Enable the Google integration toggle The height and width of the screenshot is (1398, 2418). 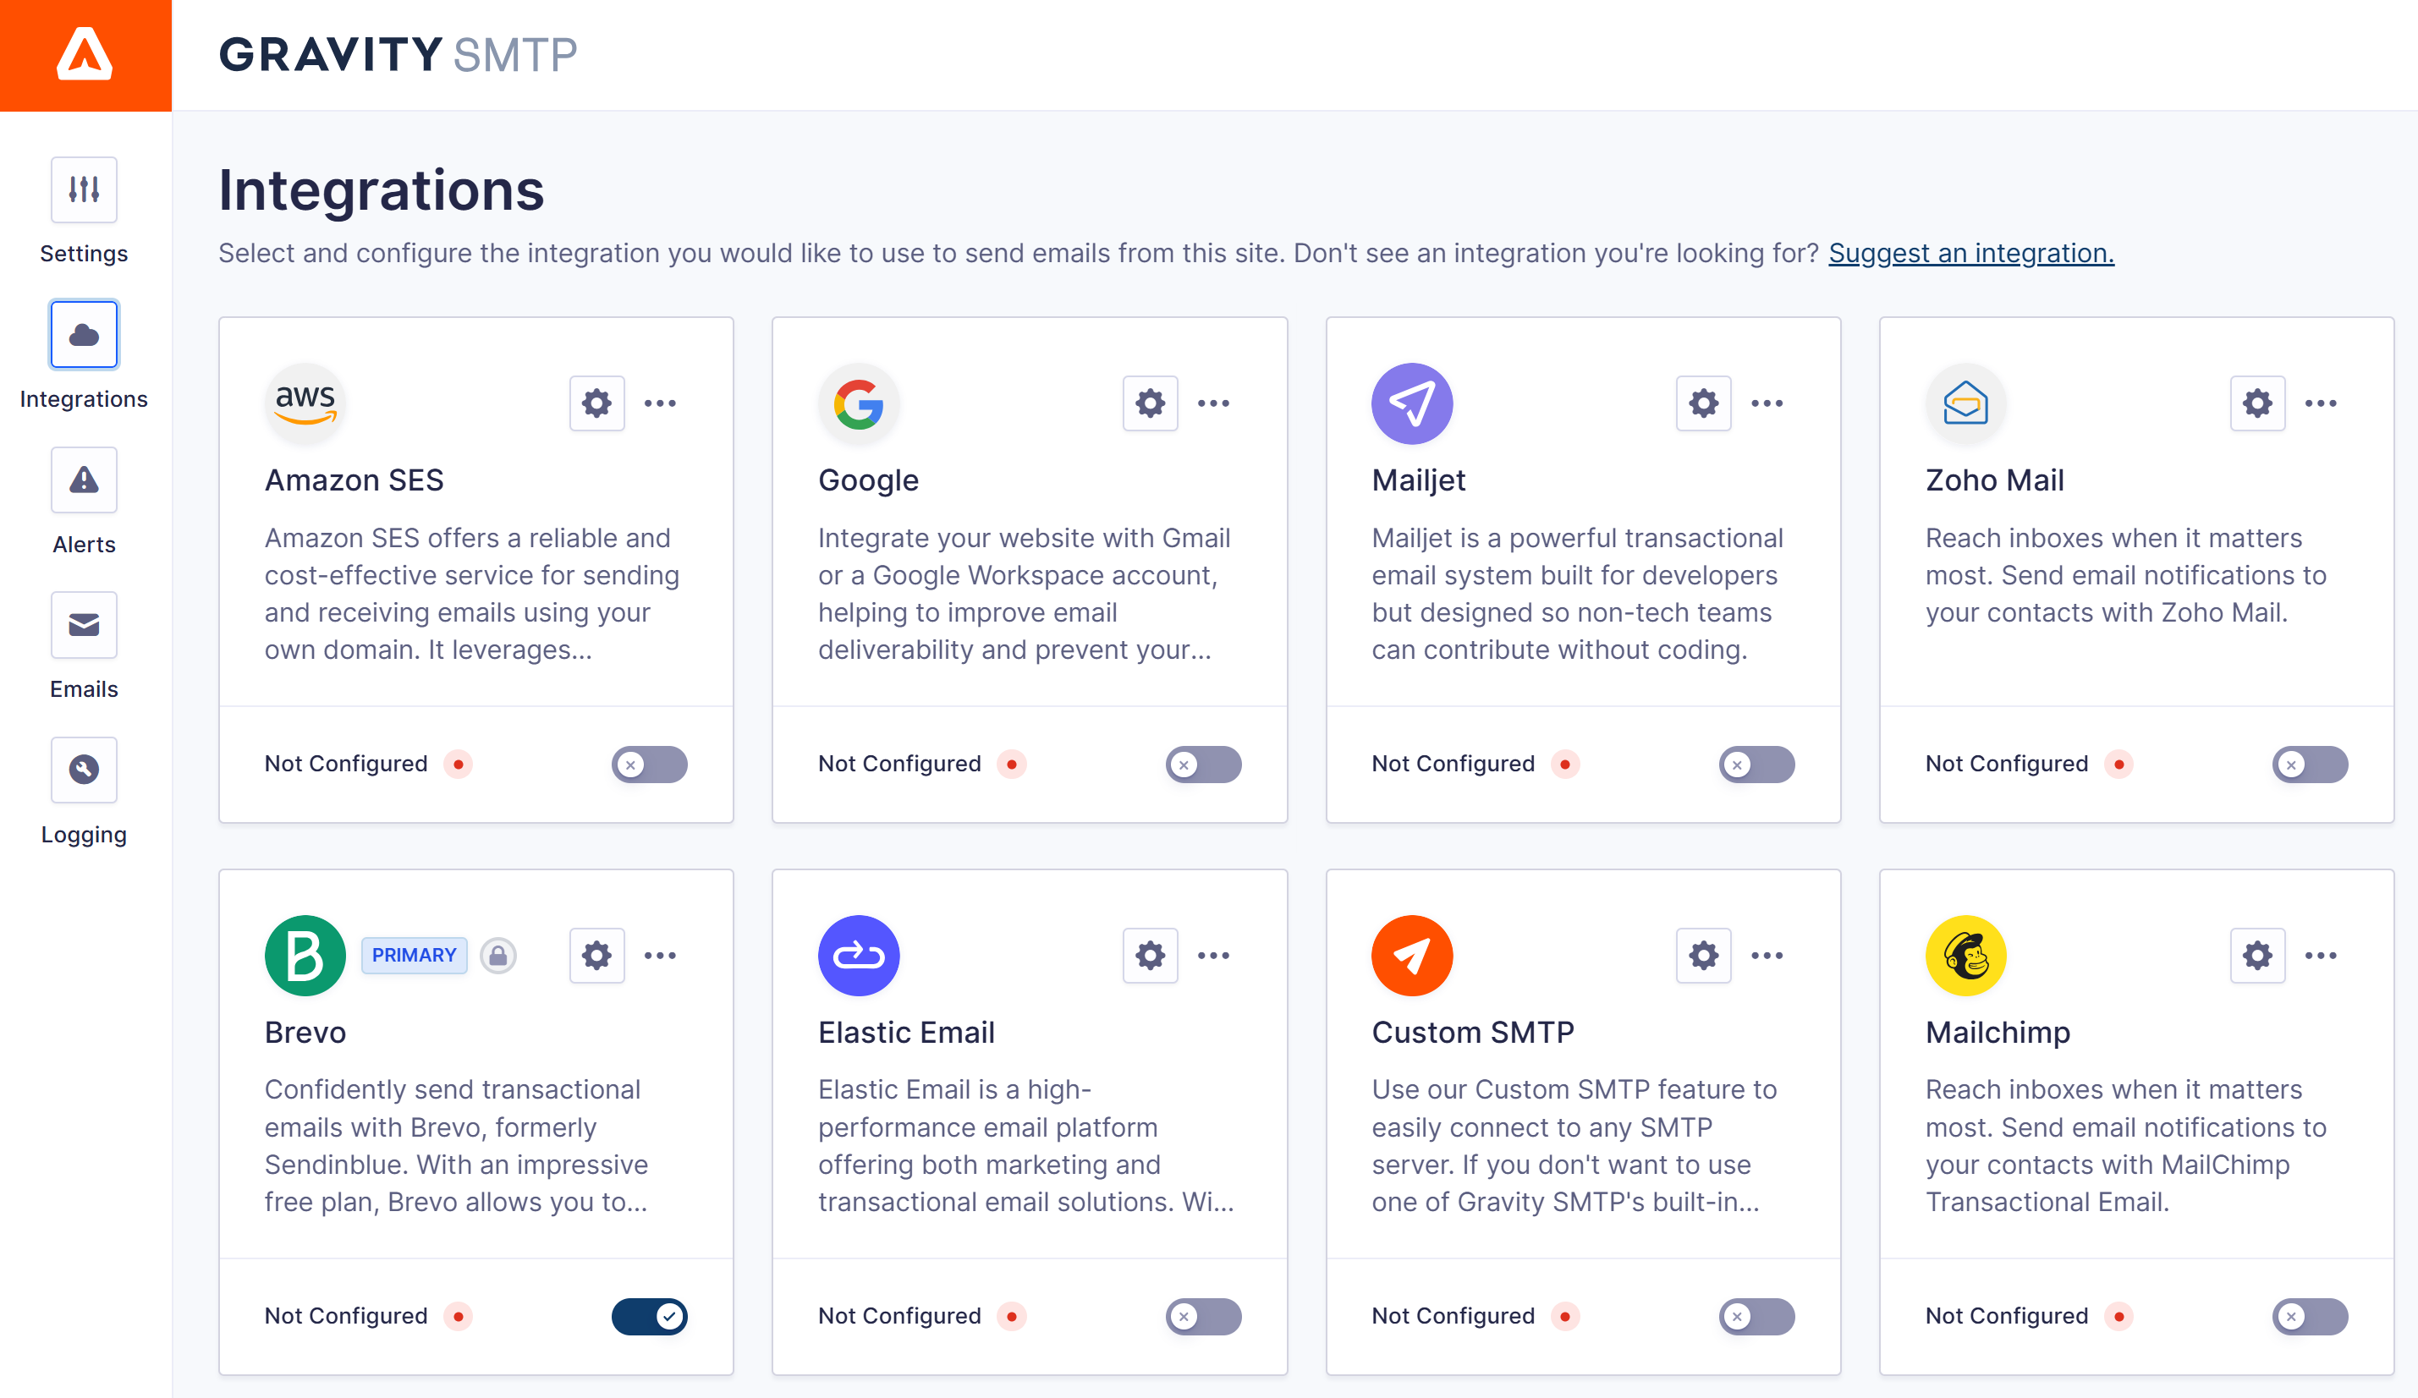tap(1203, 765)
